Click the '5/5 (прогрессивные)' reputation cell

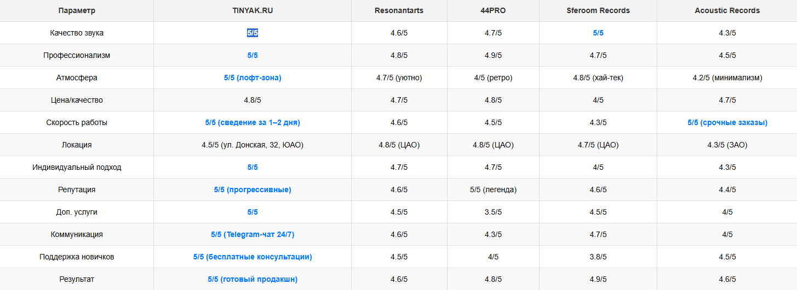253,190
